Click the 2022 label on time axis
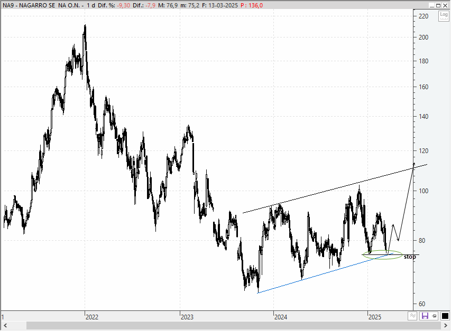Viewport: 451px width, 331px height. pyautogui.click(x=92, y=317)
